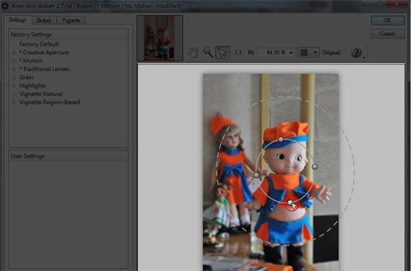Click the Bokeh app icon in title bar
Viewport: 412px width, 271px height.
[x=5, y=5]
